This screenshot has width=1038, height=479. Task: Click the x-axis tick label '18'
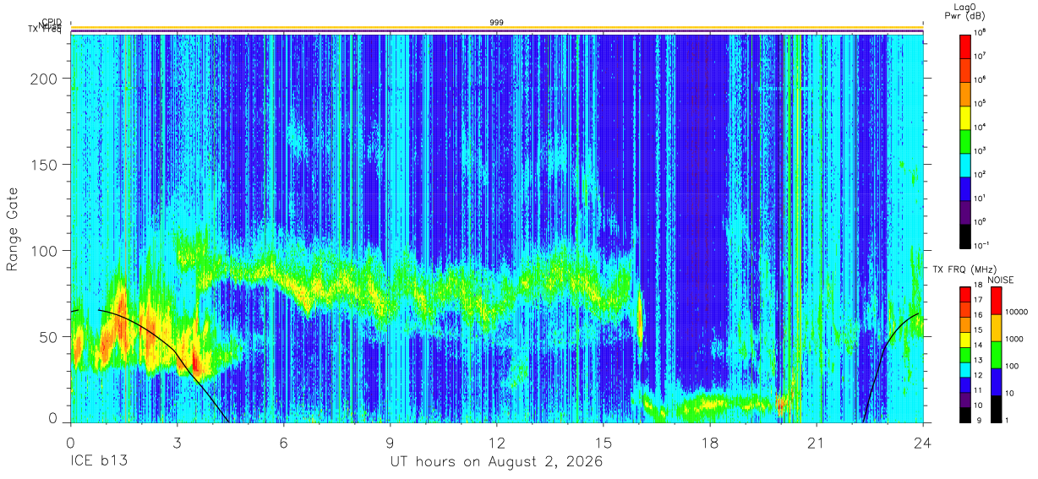pos(710,442)
